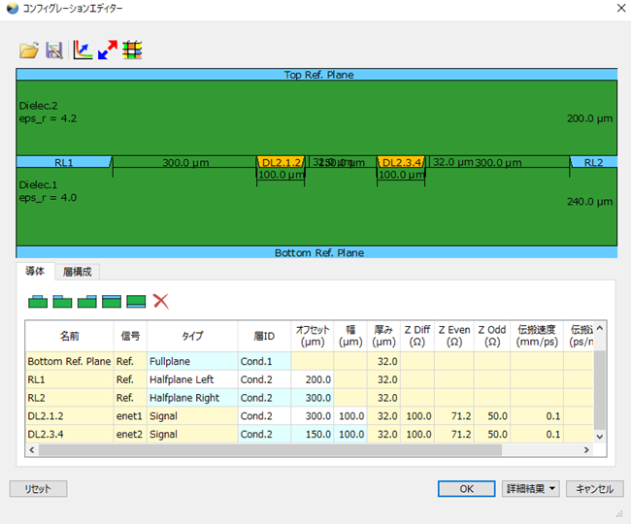Viewport: 631px width, 524px height.
Task: Select the DL2.3.4 name cell
Action: [69, 434]
